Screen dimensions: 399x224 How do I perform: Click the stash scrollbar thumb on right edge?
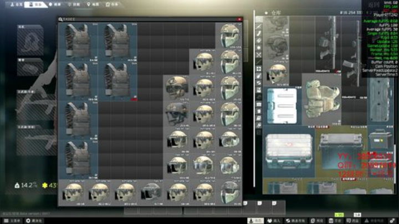tap(395, 163)
